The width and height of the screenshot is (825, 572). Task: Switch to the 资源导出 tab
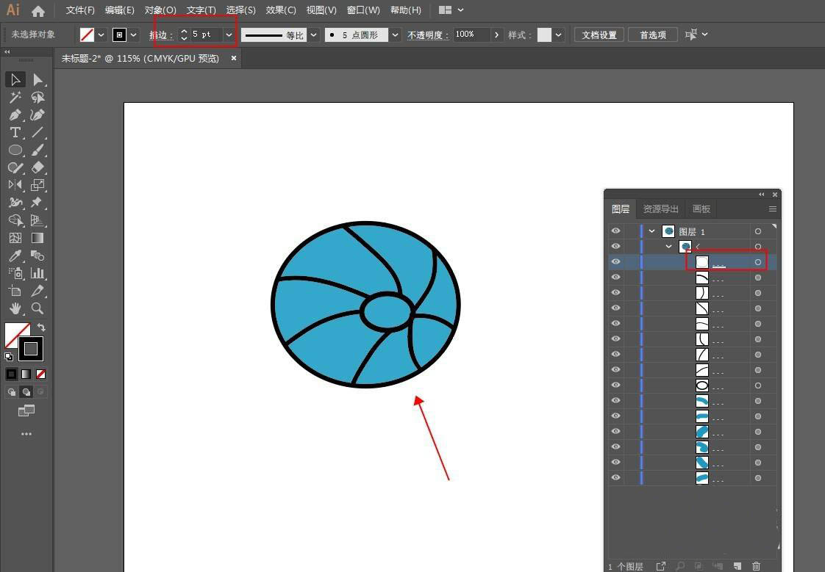coord(661,209)
